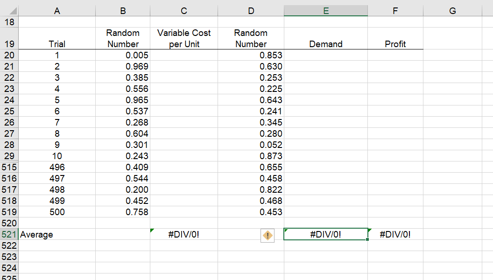Select row 520 header

click(9, 223)
